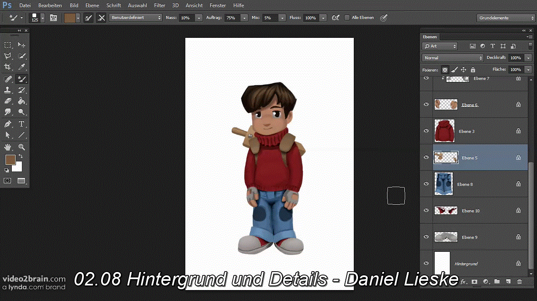The width and height of the screenshot is (537, 301).
Task: Create a new layer group folder
Action: point(497,281)
